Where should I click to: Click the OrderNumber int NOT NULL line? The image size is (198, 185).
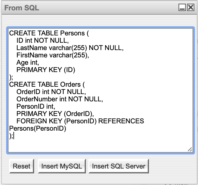60,99
